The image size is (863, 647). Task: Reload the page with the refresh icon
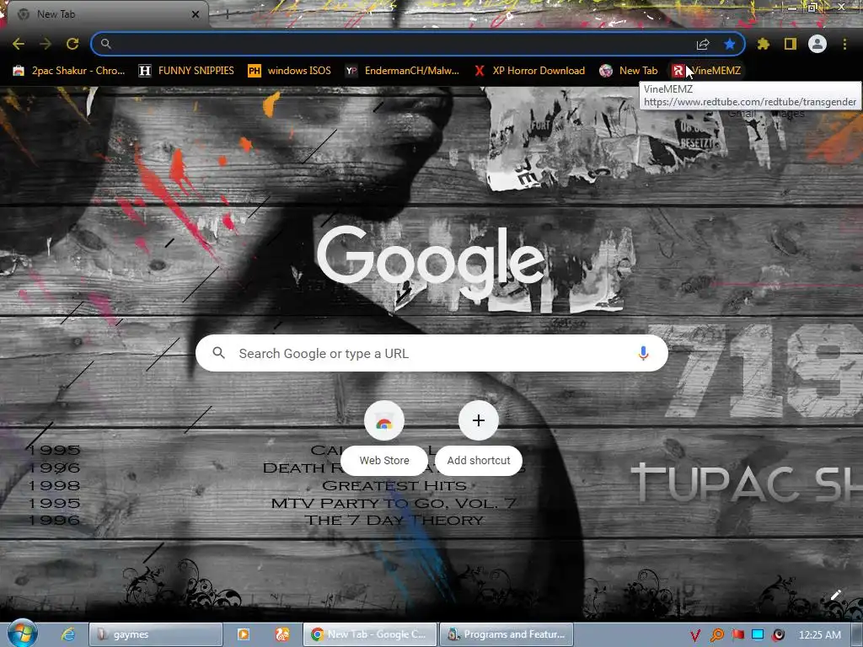(72, 44)
